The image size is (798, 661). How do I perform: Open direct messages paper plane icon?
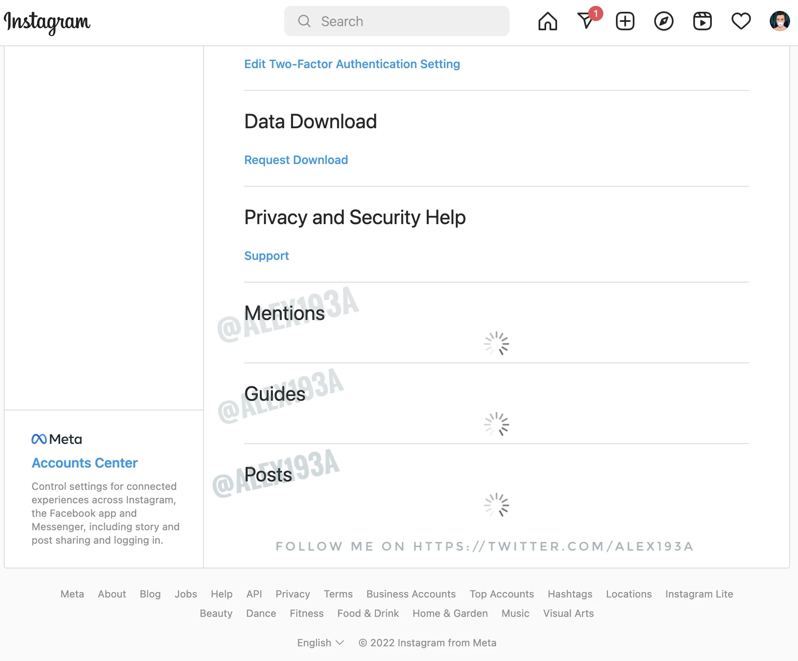586,21
